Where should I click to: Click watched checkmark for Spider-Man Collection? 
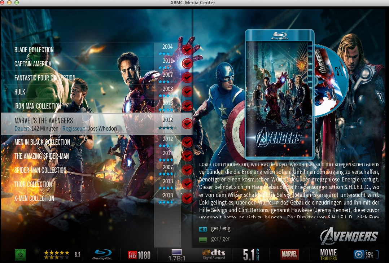pos(187,170)
